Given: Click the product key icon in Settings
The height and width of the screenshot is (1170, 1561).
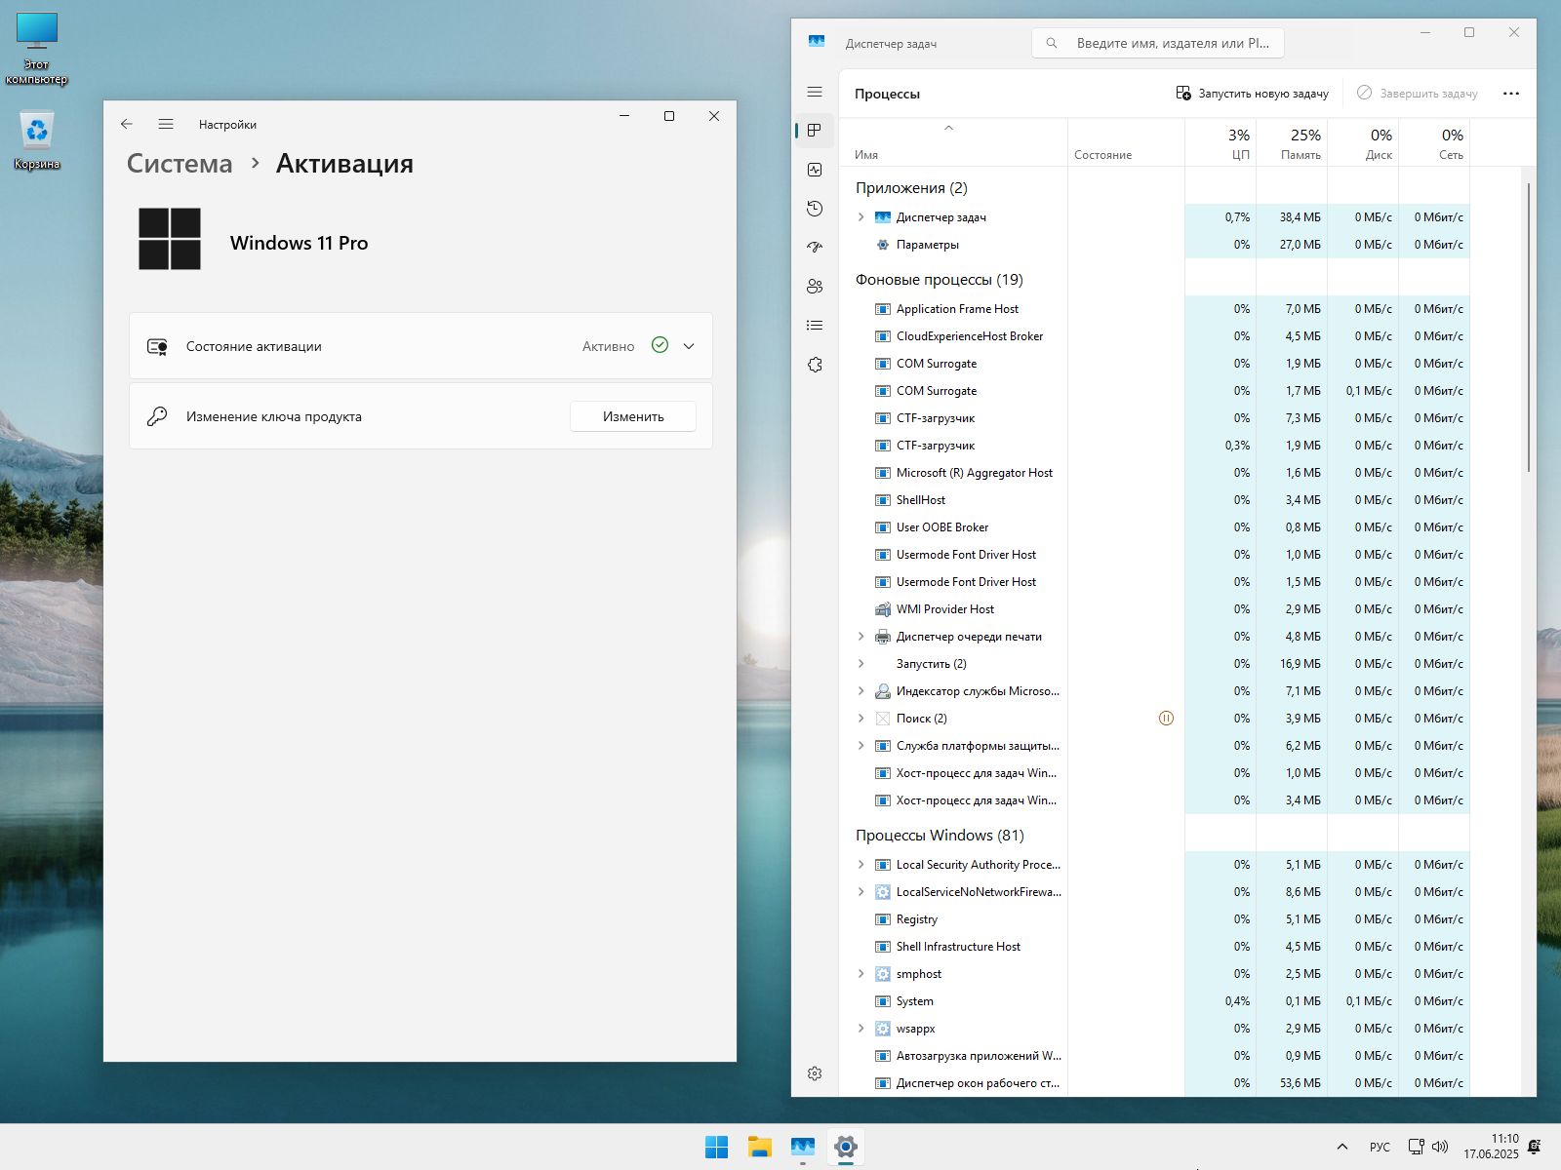Looking at the screenshot, I should point(157,416).
